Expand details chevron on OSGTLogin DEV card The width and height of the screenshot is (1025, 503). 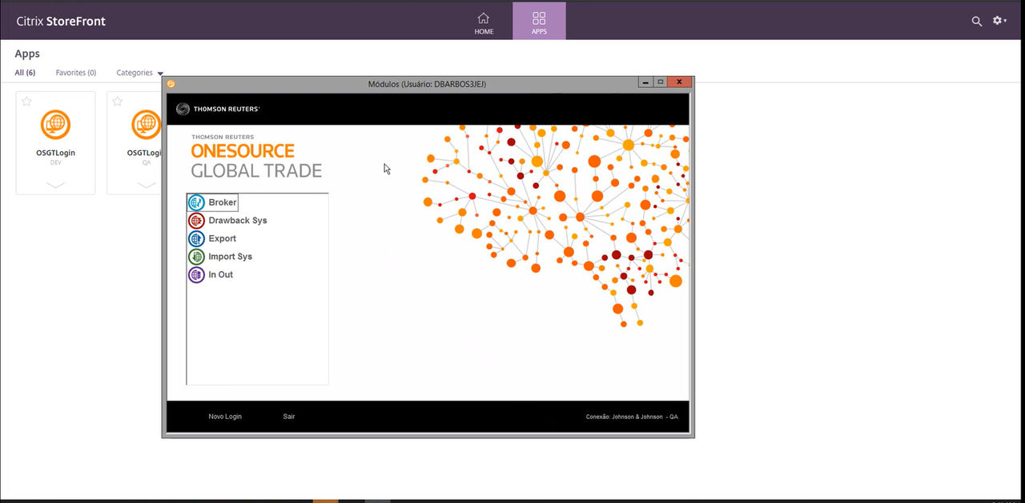55,185
